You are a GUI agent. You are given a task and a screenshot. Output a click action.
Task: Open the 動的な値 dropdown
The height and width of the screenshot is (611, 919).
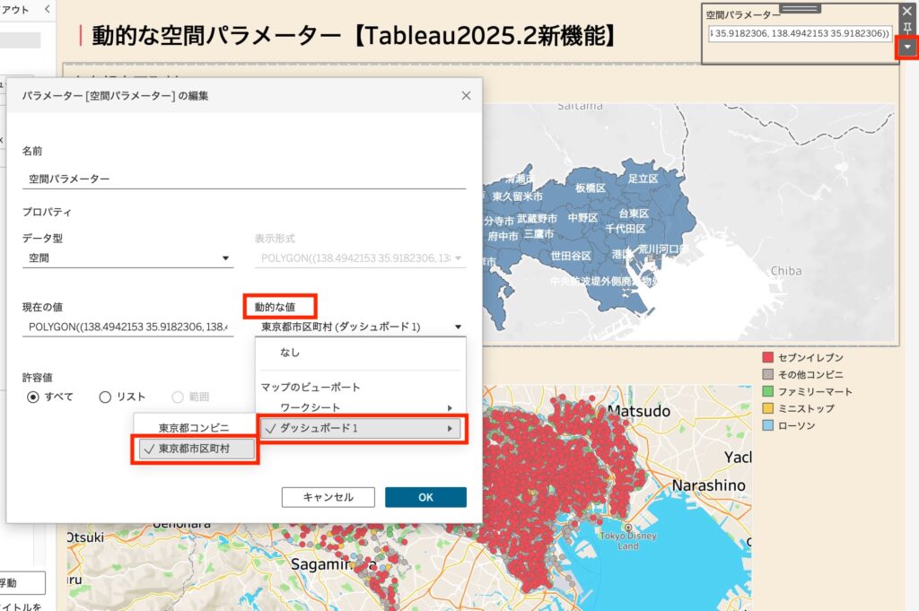(359, 327)
